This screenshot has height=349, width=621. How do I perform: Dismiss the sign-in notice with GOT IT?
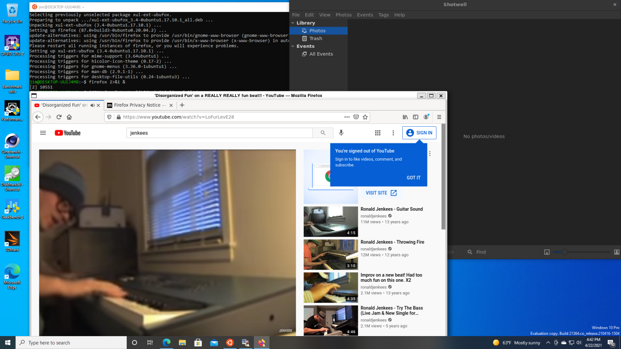click(x=413, y=178)
